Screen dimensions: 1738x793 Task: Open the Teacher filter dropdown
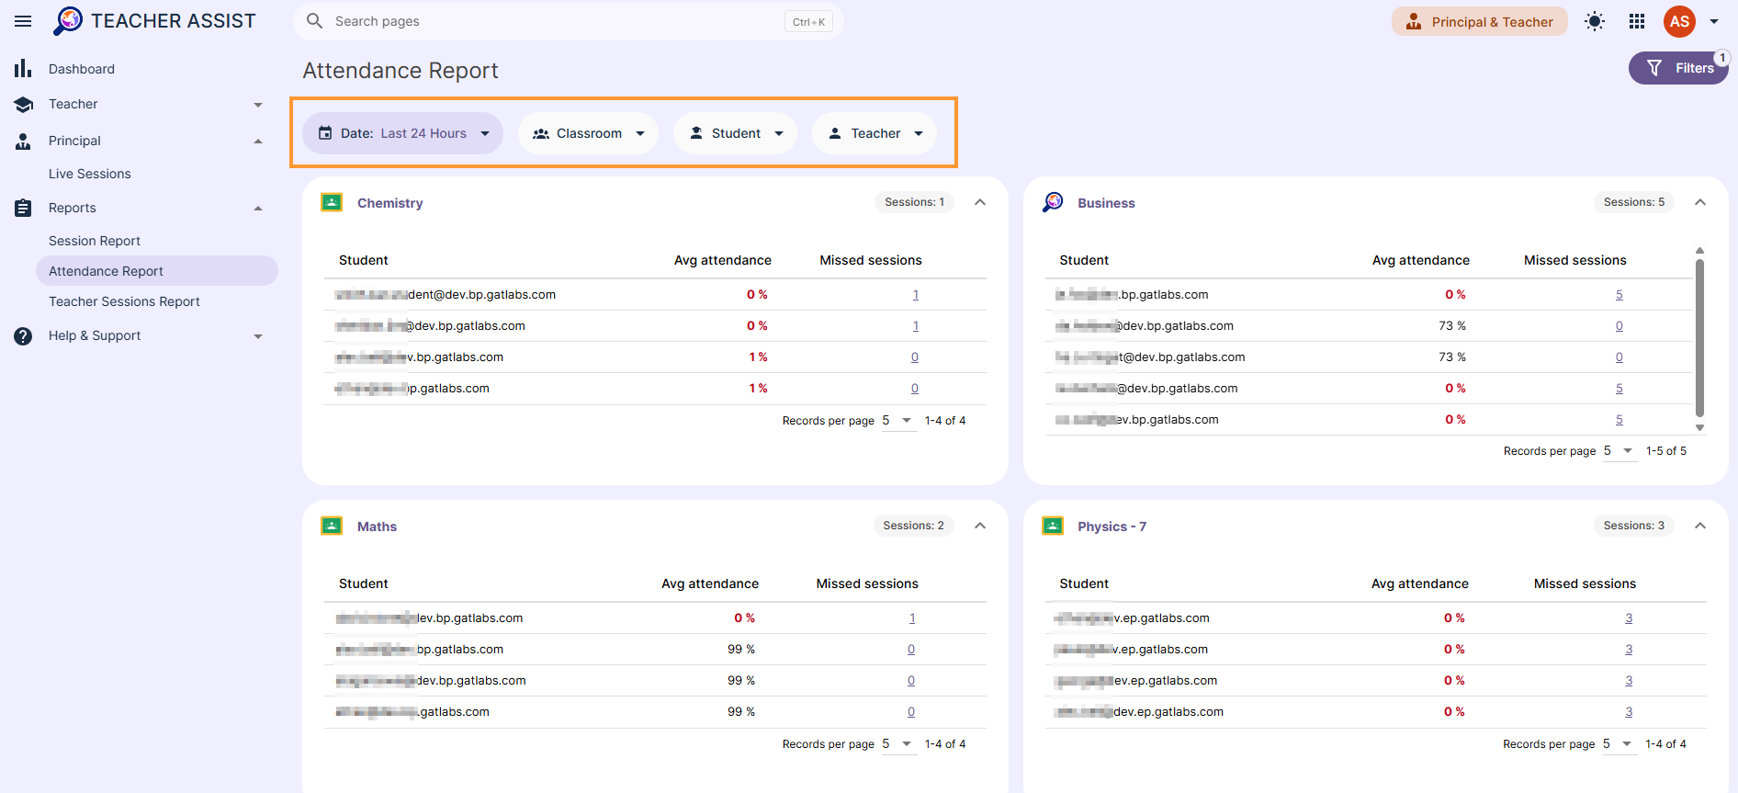[x=875, y=133]
